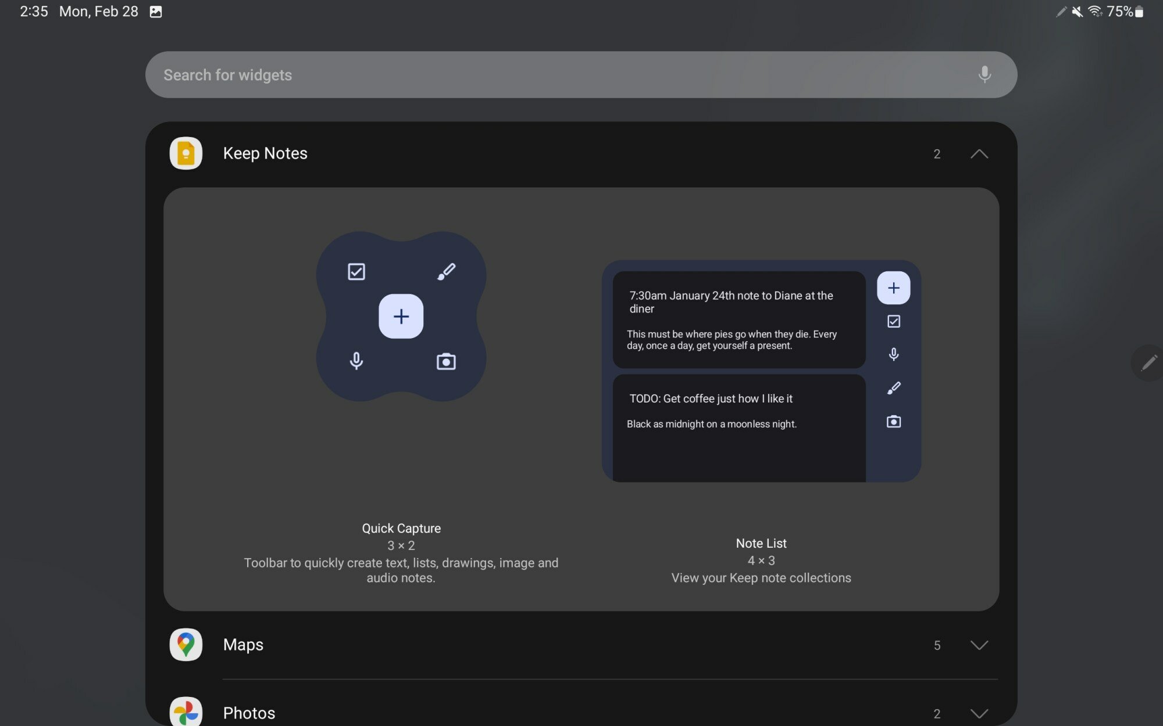Screen dimensions: 1163x726
Task: Collapse the Keep Notes widget section
Action: (979, 154)
